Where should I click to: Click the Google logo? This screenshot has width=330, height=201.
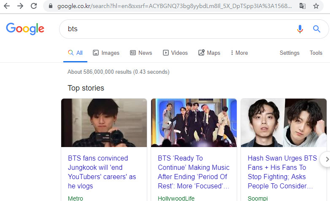coord(25,29)
